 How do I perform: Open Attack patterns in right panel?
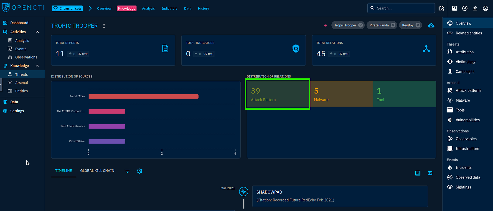(468, 91)
